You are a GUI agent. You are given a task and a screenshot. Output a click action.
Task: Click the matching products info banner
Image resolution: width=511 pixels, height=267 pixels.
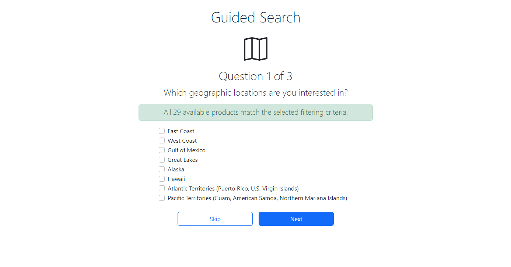[255, 112]
